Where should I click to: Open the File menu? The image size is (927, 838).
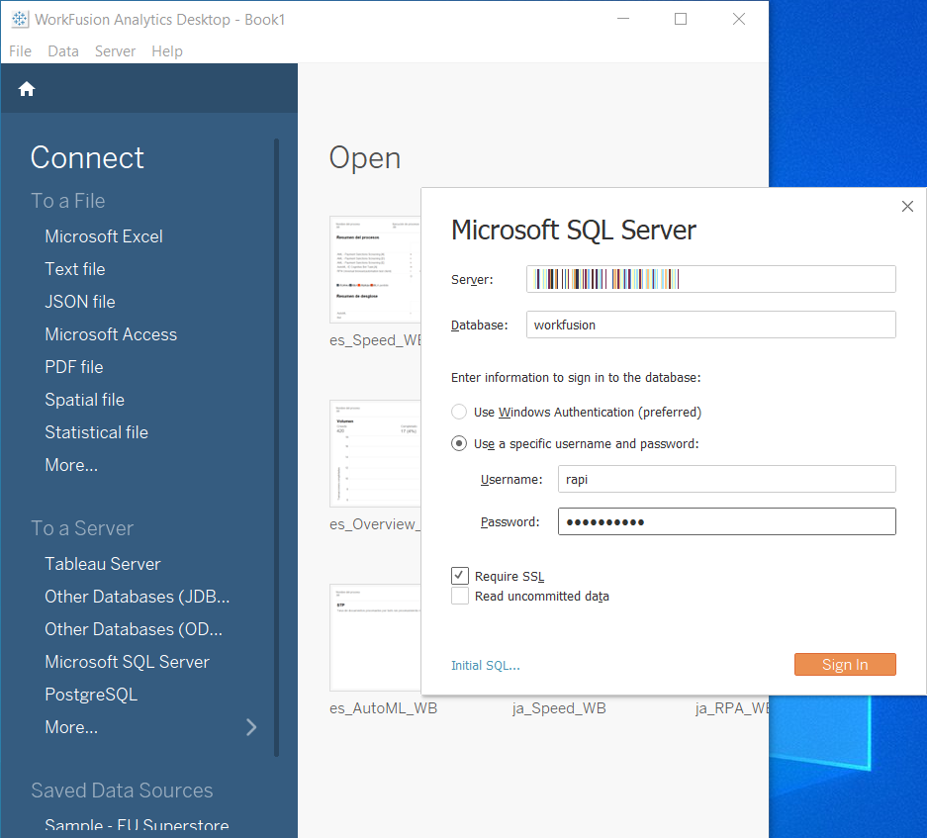click(x=20, y=51)
